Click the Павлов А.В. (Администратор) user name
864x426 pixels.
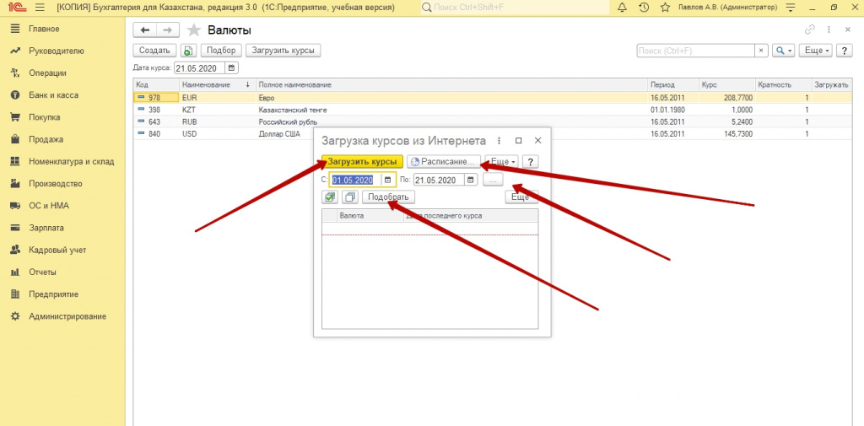coord(728,8)
